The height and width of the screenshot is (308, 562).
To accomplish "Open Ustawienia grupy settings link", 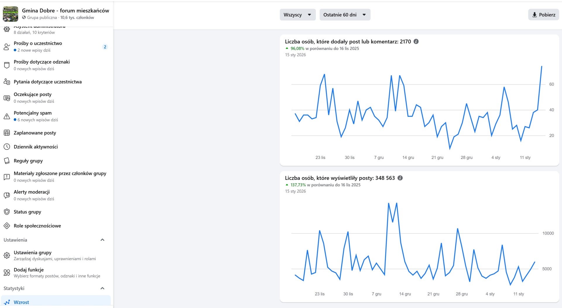I will coord(32,253).
